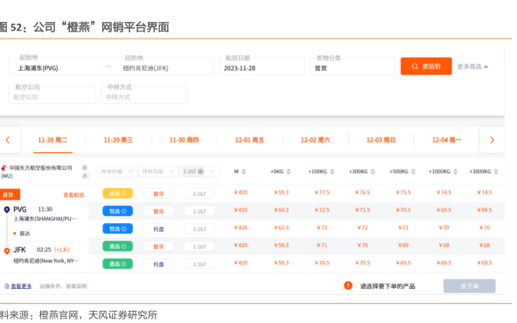This screenshot has height=323, width=517.
Task: Click the yellow 优选 product tag
Action: pos(118,193)
